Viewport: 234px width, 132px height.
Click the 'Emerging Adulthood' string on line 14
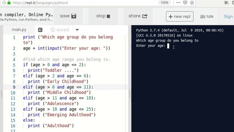[69, 115]
